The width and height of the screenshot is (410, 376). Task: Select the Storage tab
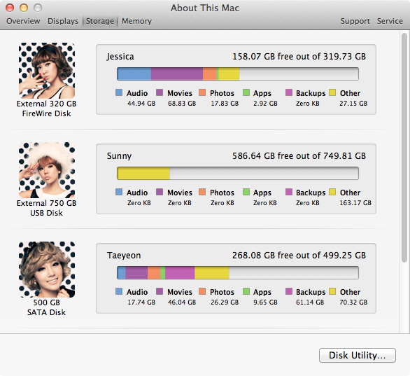click(x=100, y=21)
